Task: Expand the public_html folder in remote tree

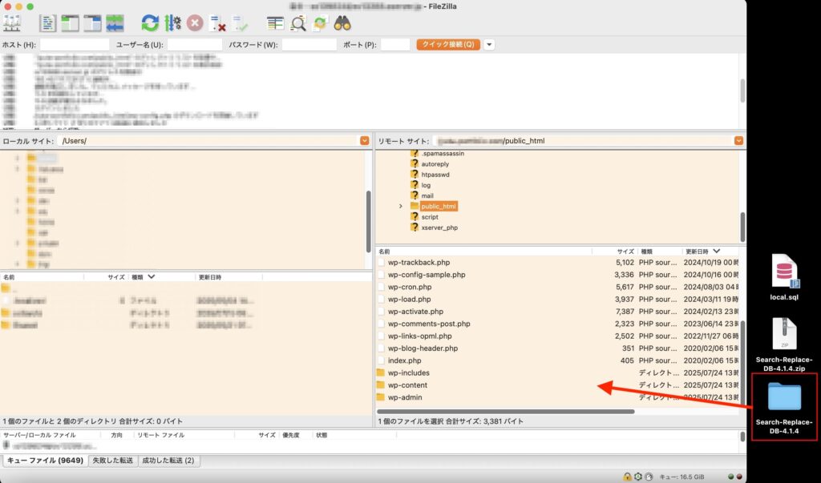Action: pos(401,206)
